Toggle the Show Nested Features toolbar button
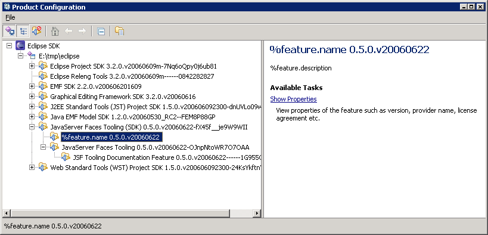 tap(23, 31)
